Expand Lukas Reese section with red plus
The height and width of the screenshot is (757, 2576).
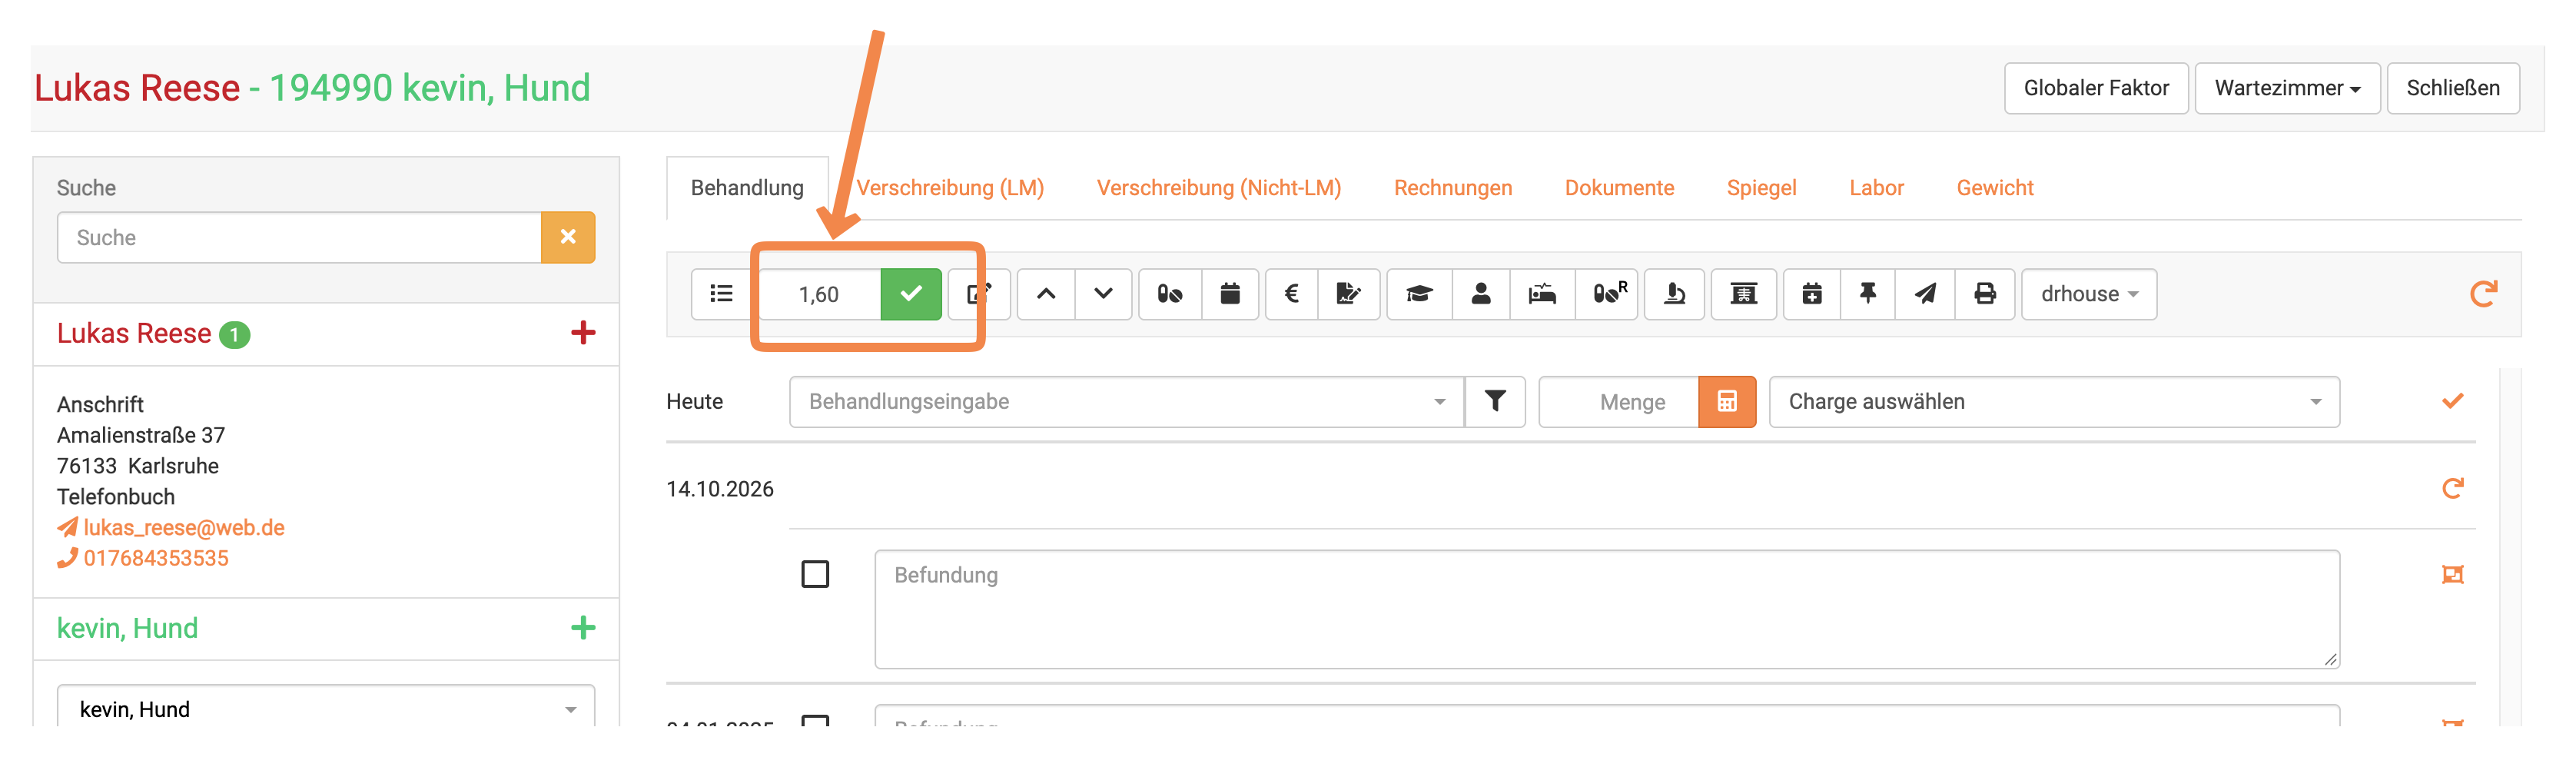(x=583, y=333)
